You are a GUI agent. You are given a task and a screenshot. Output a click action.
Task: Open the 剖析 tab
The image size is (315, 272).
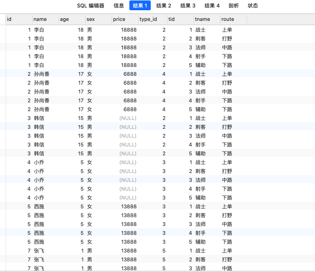(x=234, y=6)
